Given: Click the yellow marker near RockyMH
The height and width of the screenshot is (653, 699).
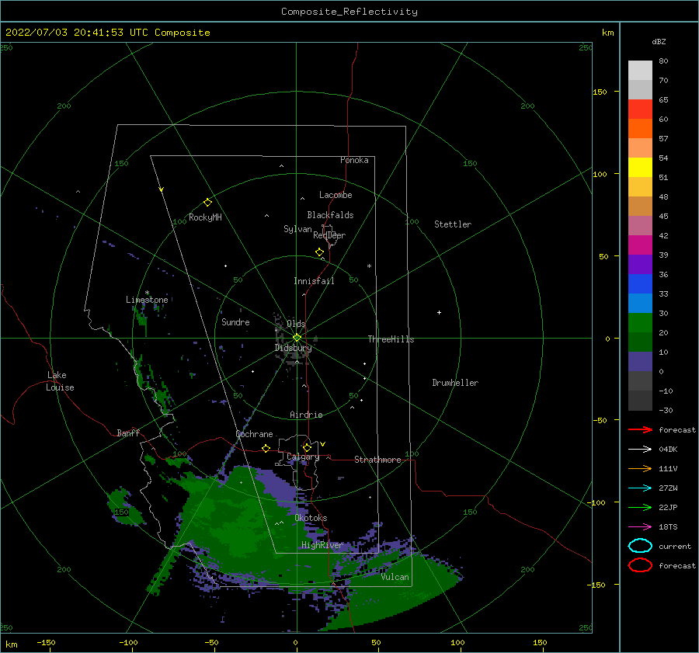Looking at the screenshot, I should click(x=207, y=203).
